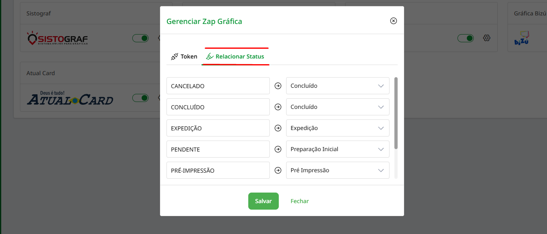The image size is (547, 234).
Task: Click the Fechar link
Action: 300,201
